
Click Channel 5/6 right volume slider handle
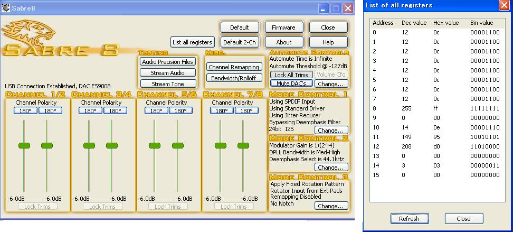coord(178,145)
